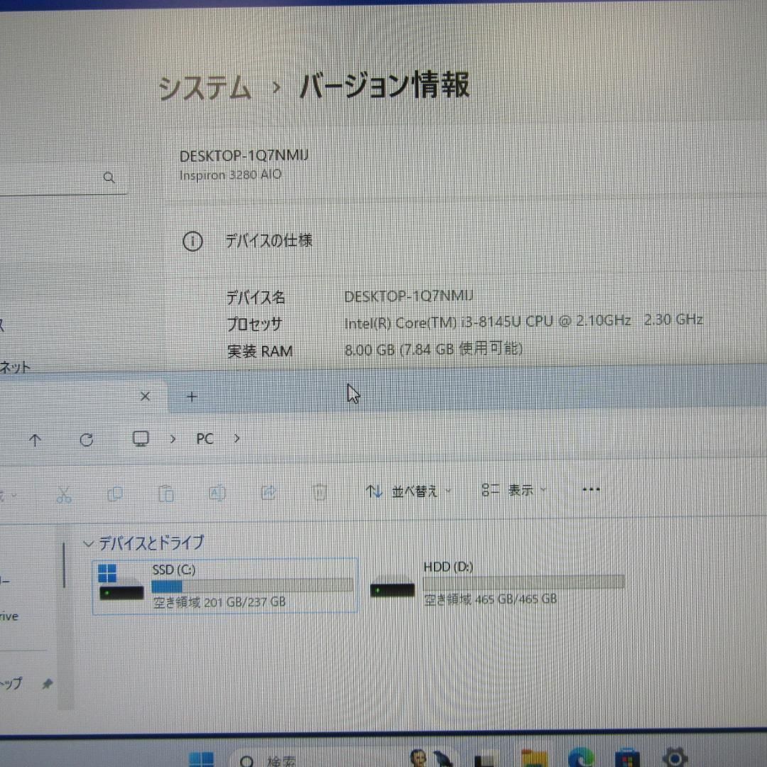Collapse the デバイスとドライブ section
The height and width of the screenshot is (767, 767).
pos(88,543)
